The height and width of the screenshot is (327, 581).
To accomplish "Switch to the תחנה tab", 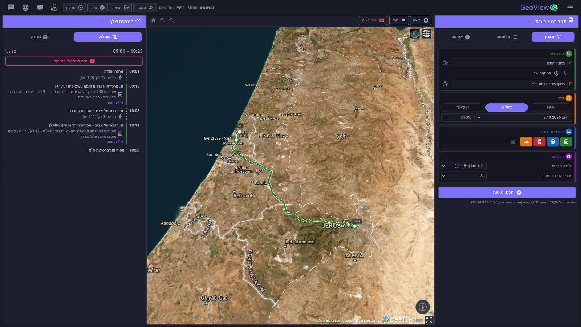I will click(40, 37).
